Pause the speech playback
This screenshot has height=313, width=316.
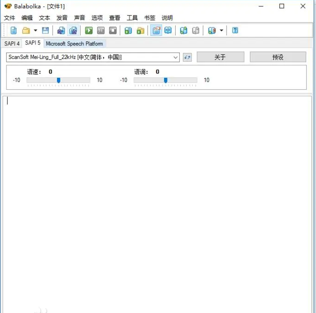coord(101,31)
